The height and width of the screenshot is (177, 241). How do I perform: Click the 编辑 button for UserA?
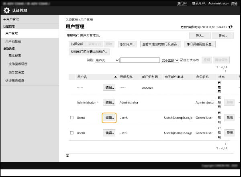pos(109,118)
